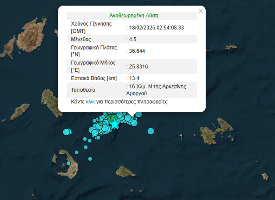This screenshot has height=200, width=275.
Task: Click the longitude value 25.8316
Action: tap(138, 66)
